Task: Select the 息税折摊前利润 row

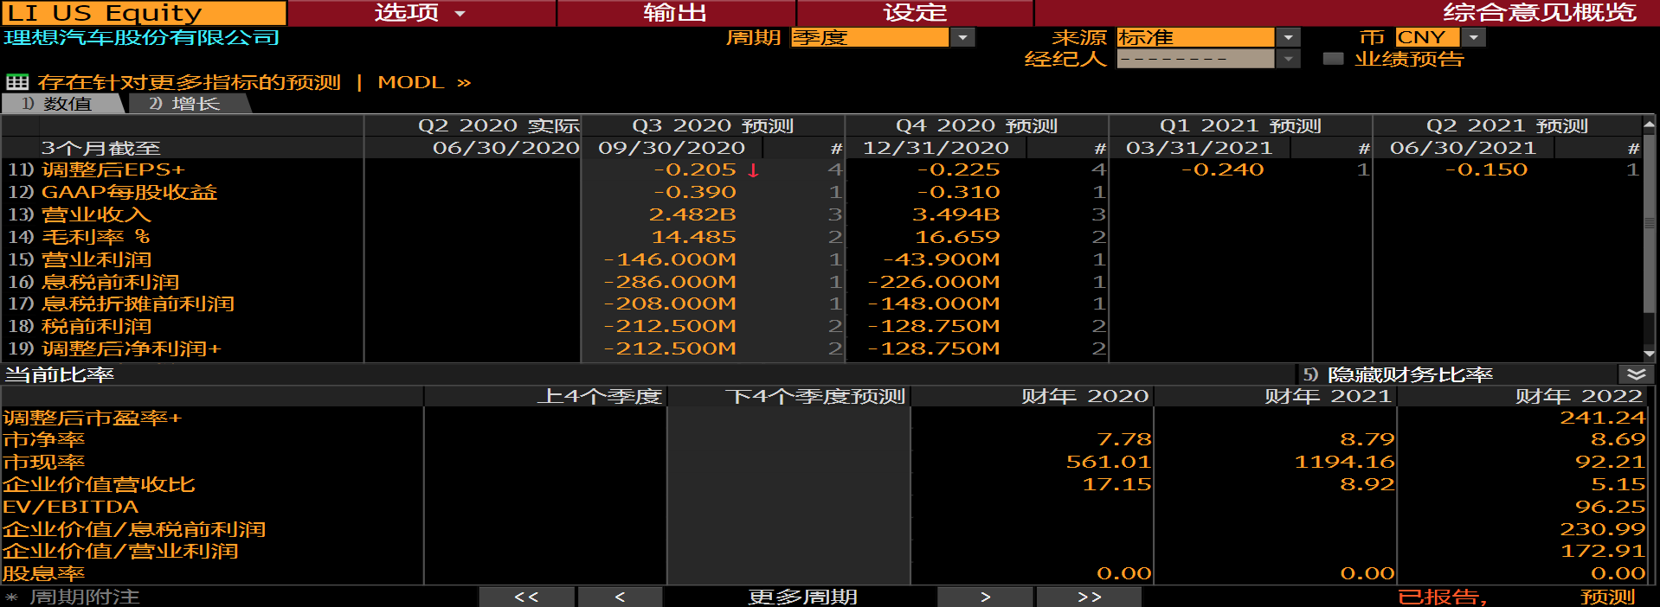Action: point(138,303)
